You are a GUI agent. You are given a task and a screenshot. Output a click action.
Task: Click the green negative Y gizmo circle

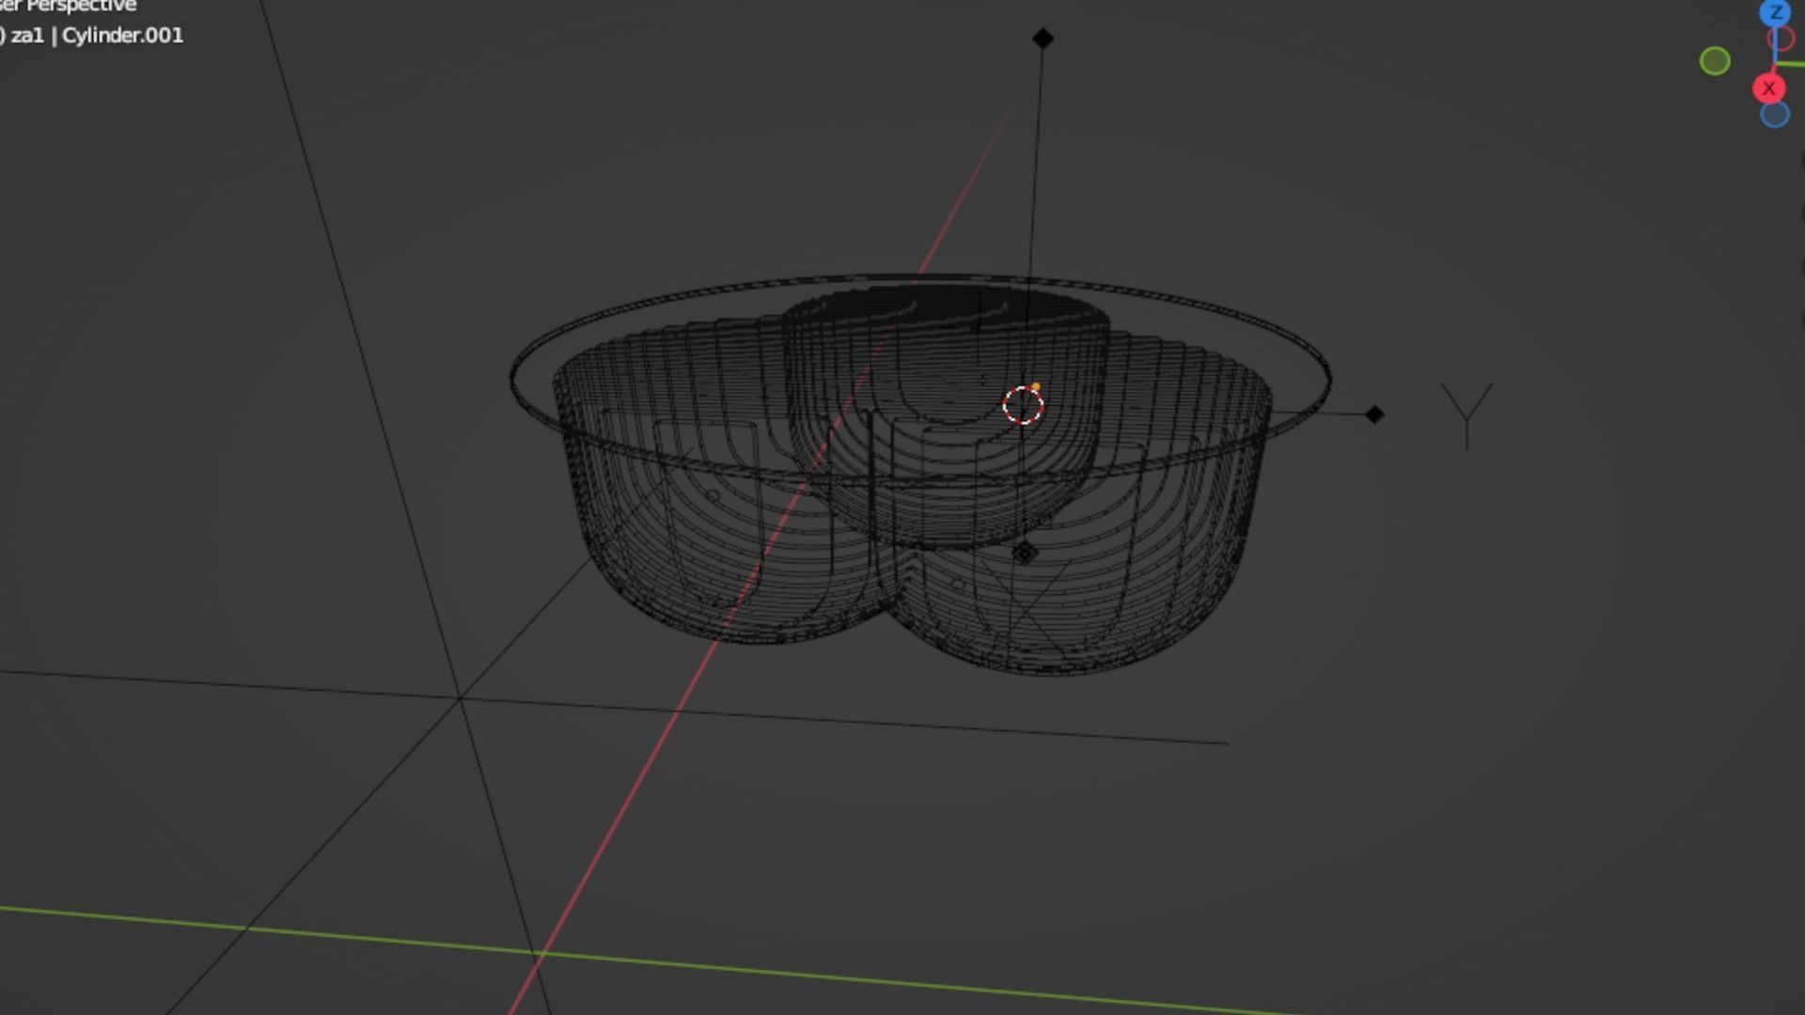(1715, 61)
